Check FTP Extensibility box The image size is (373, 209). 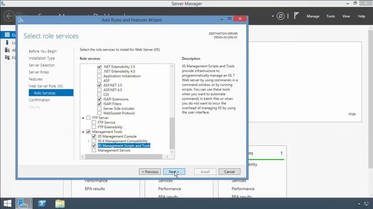coord(94,127)
